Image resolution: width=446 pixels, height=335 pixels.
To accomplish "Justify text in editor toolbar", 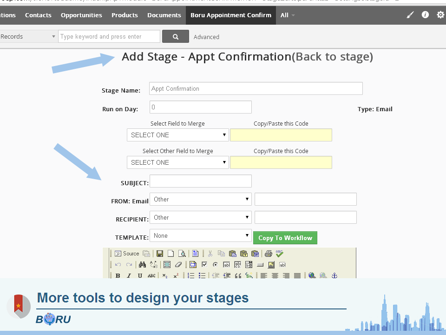I will click(x=297, y=275).
